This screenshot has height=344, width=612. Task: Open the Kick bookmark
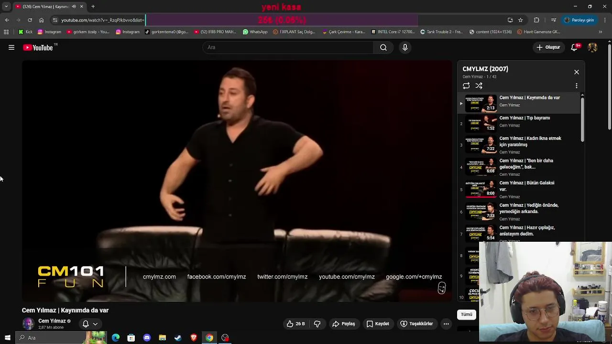[x=25, y=32]
